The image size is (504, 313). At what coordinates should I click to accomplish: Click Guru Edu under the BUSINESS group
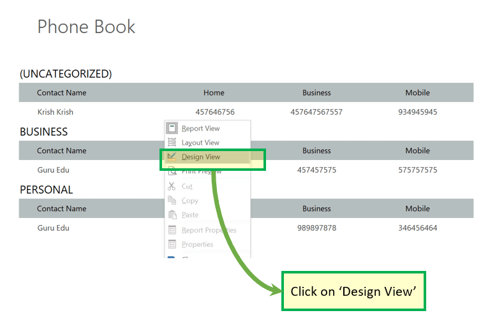[x=53, y=170]
